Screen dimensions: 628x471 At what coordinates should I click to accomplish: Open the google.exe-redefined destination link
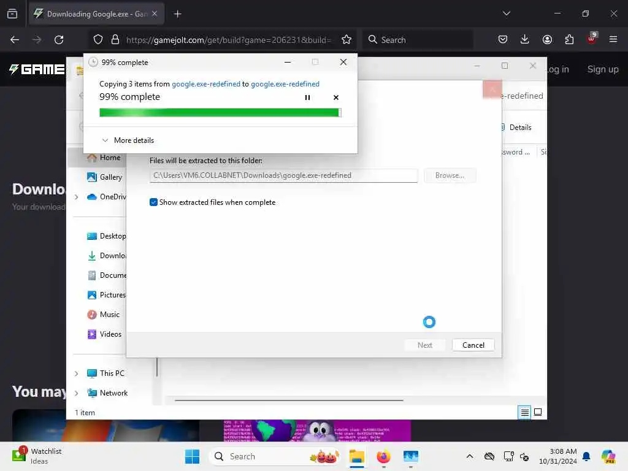(285, 83)
